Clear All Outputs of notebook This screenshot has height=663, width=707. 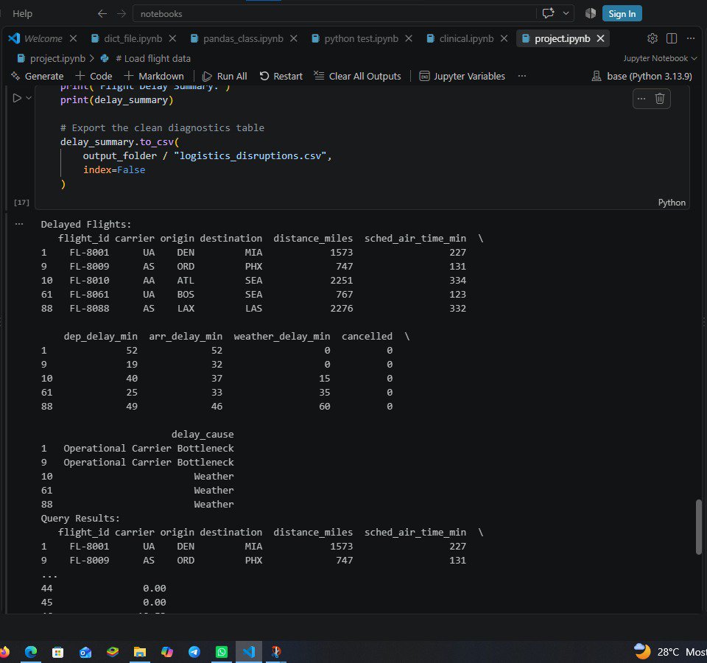point(357,76)
